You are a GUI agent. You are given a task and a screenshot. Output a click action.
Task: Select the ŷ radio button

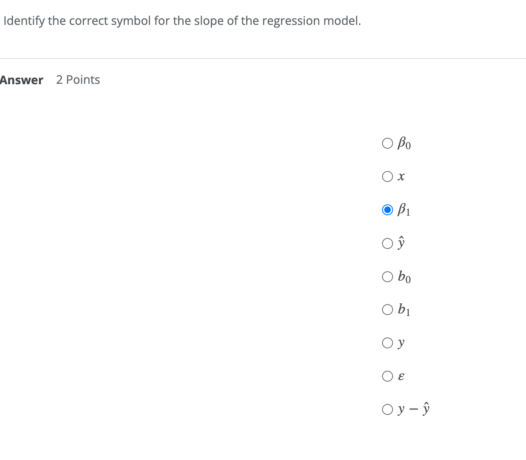tap(388, 243)
